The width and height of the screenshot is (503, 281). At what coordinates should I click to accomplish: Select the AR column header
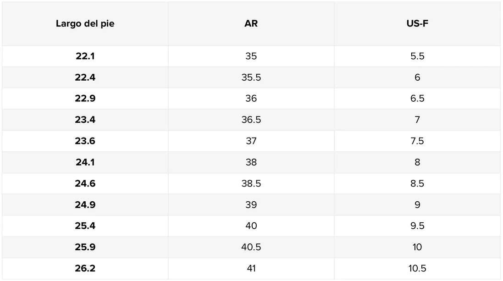pos(251,24)
